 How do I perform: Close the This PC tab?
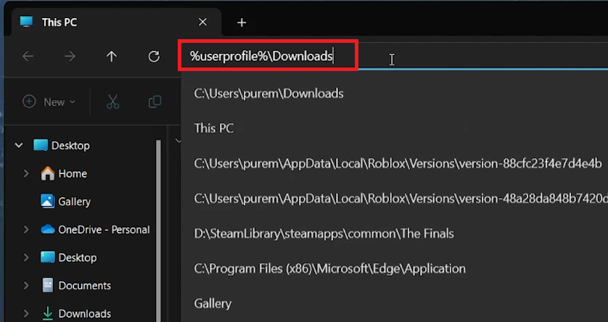click(202, 22)
